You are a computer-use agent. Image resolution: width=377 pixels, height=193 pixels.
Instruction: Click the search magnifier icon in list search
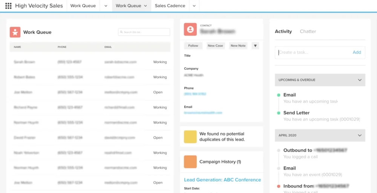click(121, 32)
